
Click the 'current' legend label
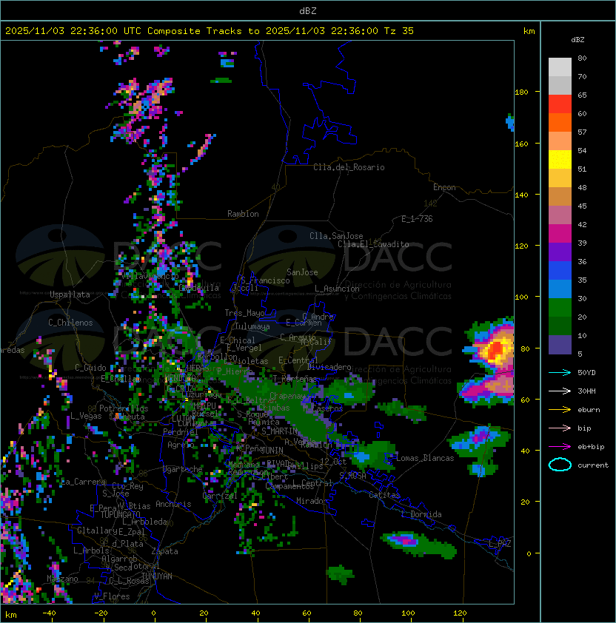tap(593, 465)
